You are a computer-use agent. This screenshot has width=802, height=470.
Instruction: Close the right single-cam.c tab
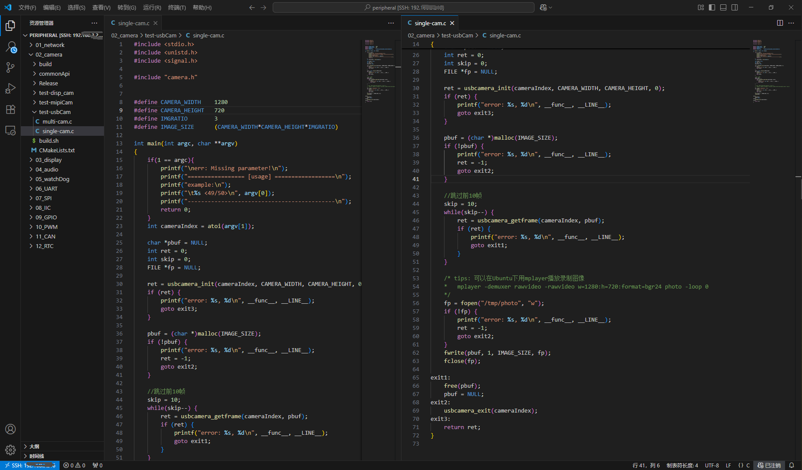pyautogui.click(x=452, y=23)
